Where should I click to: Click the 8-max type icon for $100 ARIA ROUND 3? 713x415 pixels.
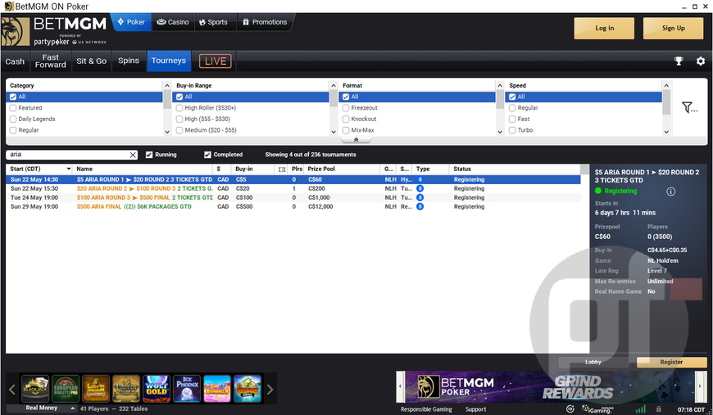click(420, 197)
